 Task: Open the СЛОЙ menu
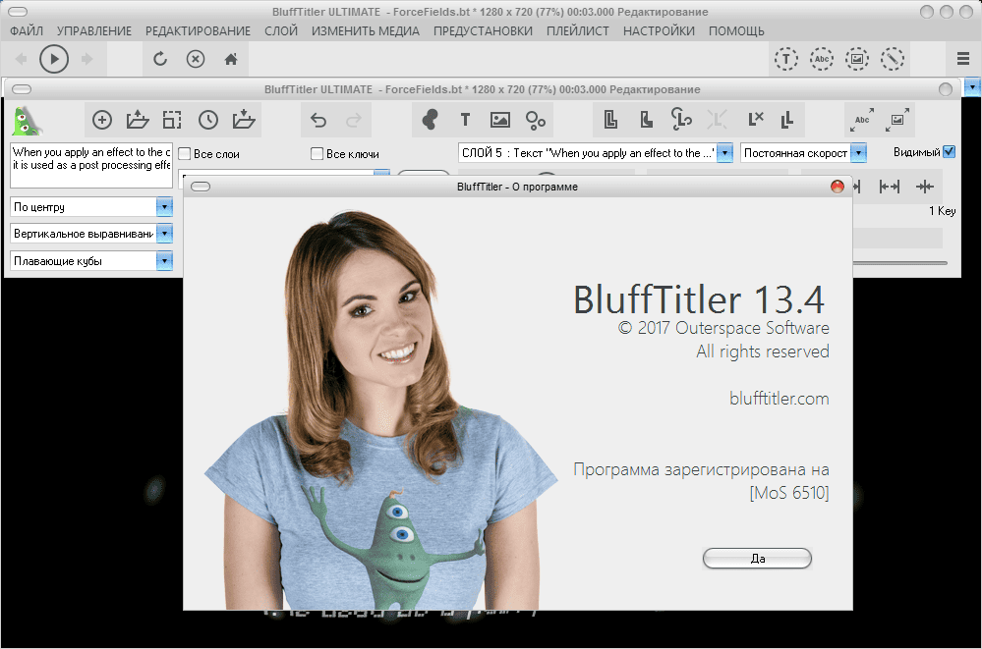(x=280, y=30)
